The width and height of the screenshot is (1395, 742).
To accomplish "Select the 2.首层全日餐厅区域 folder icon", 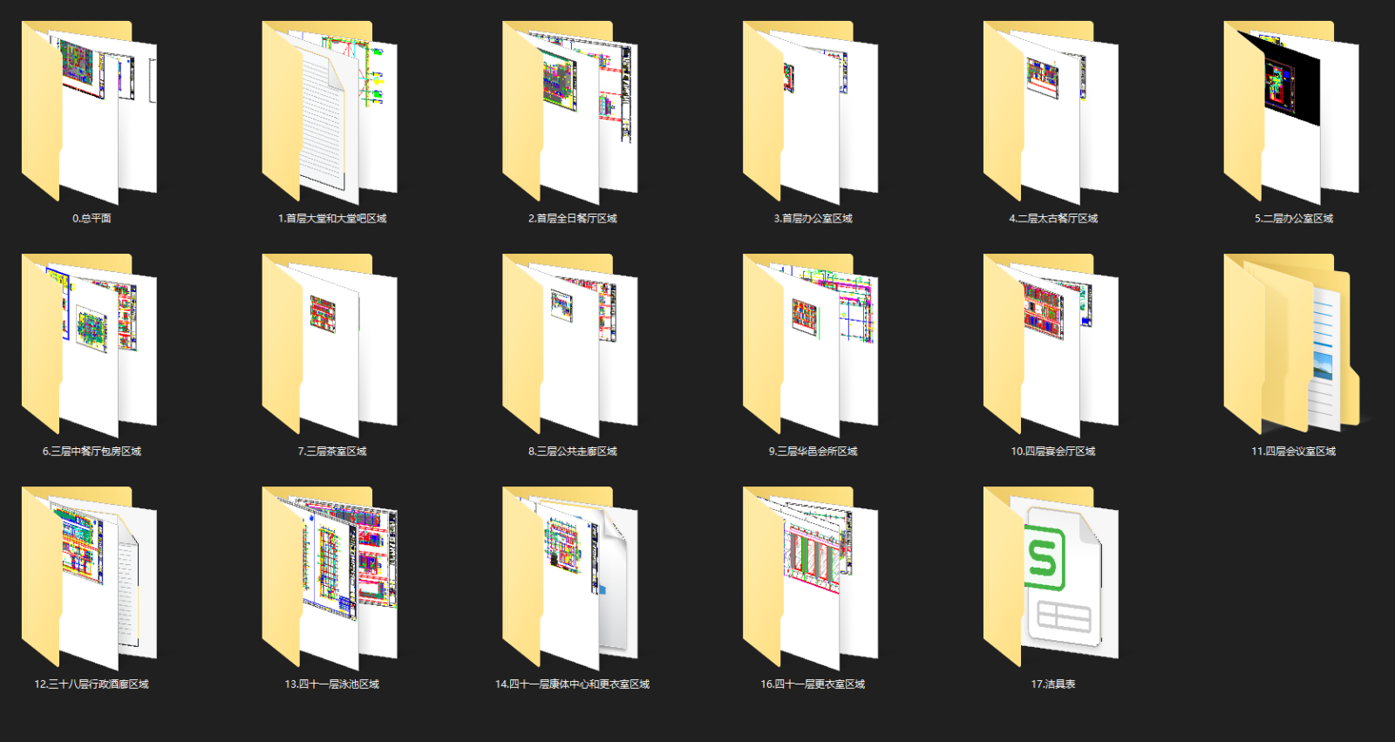I will pos(570,112).
